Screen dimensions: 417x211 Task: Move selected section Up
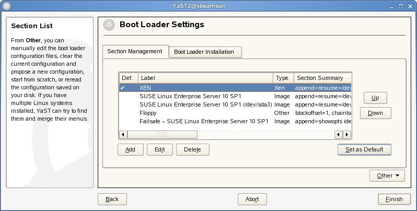tap(375, 98)
